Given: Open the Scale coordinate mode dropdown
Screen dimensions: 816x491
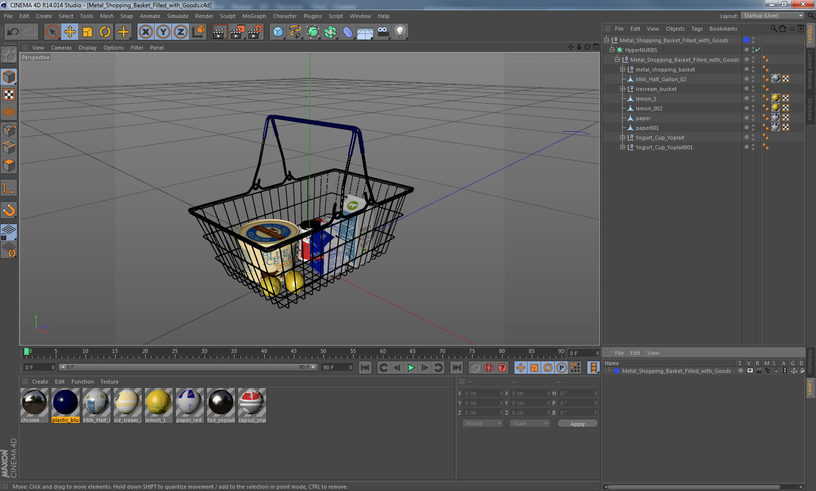Looking at the screenshot, I should click(529, 423).
